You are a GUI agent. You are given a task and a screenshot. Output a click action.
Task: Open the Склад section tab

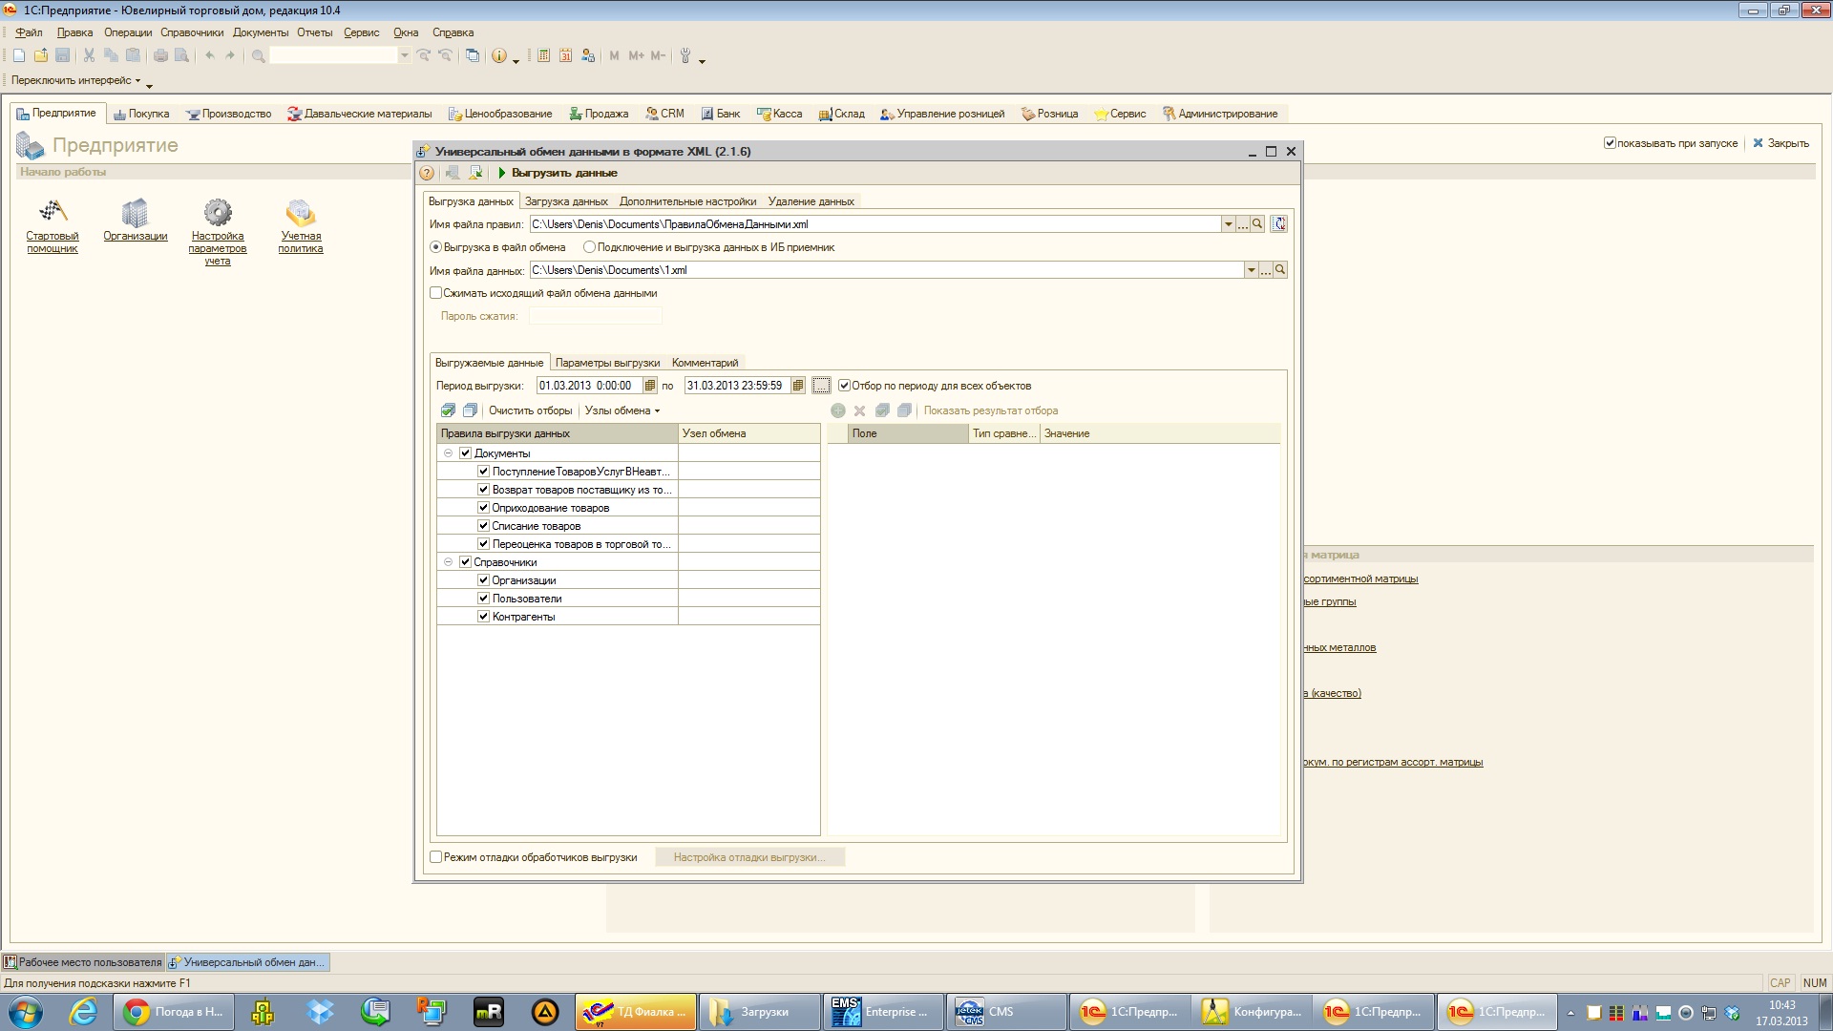pos(842,114)
